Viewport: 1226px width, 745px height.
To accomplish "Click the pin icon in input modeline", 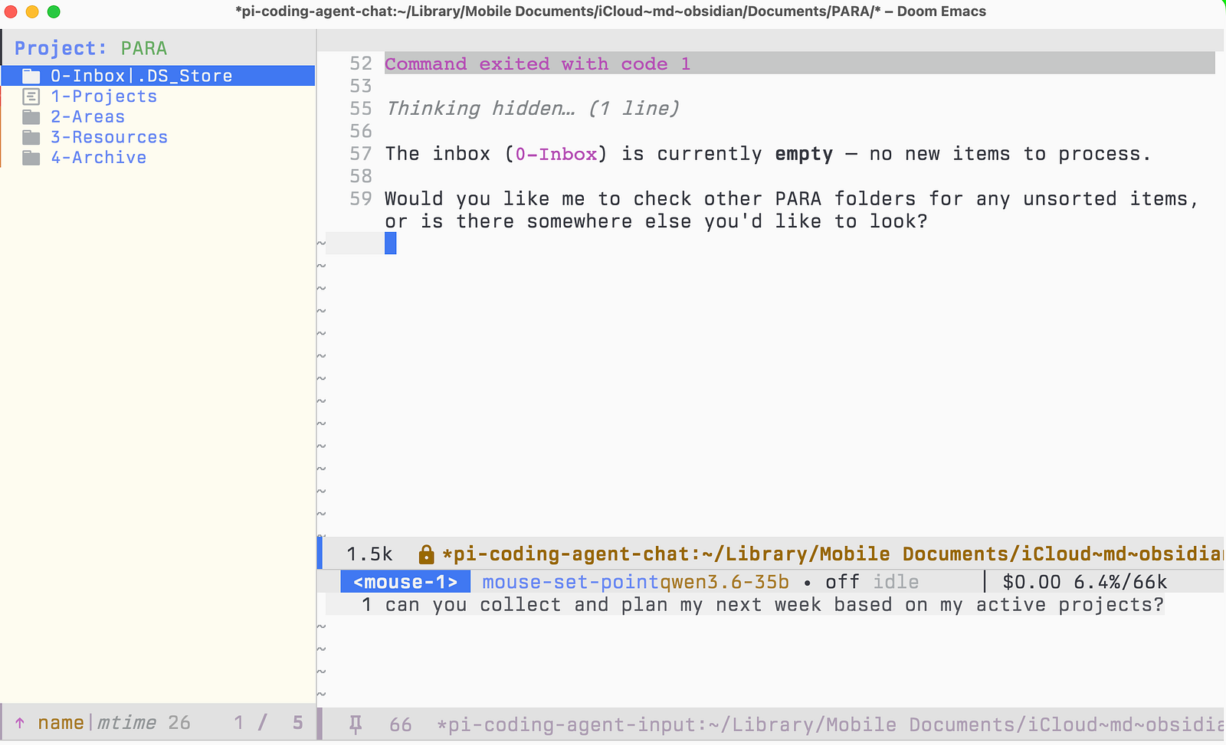I will tap(356, 724).
